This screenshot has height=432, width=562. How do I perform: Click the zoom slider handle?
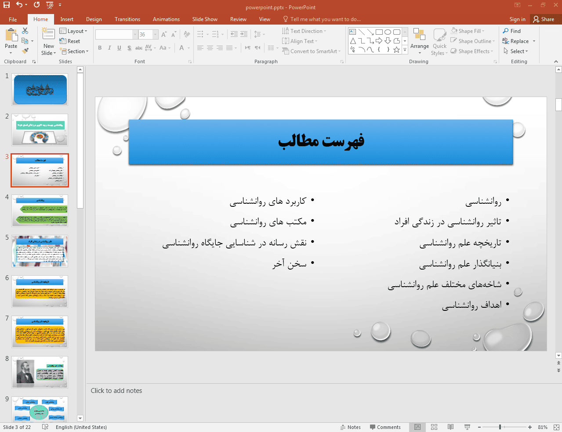pos(500,427)
